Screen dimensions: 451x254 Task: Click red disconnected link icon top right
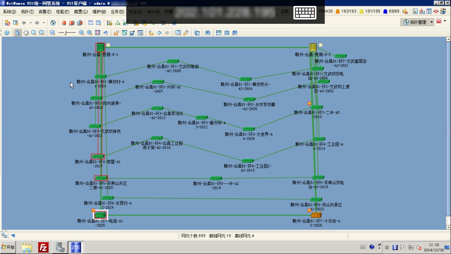pos(436,11)
